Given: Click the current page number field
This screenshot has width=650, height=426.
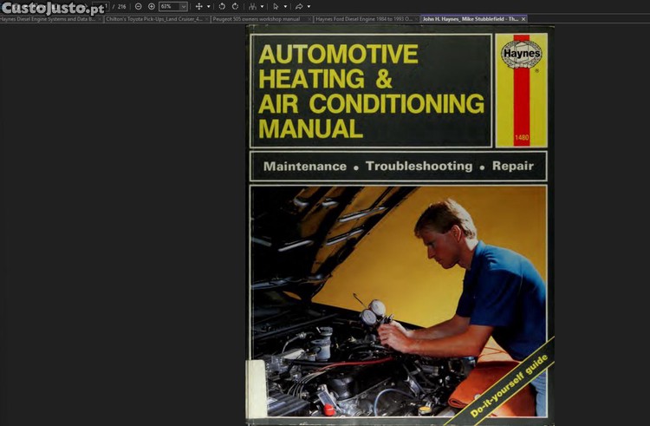Looking at the screenshot, I should click(x=104, y=6).
